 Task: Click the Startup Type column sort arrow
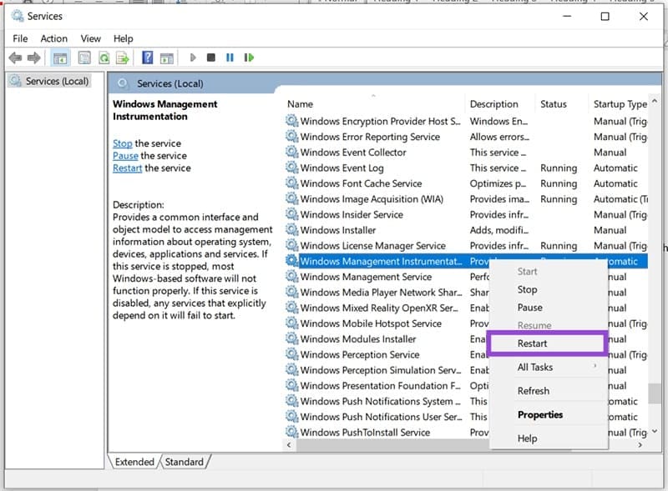pyautogui.click(x=654, y=99)
